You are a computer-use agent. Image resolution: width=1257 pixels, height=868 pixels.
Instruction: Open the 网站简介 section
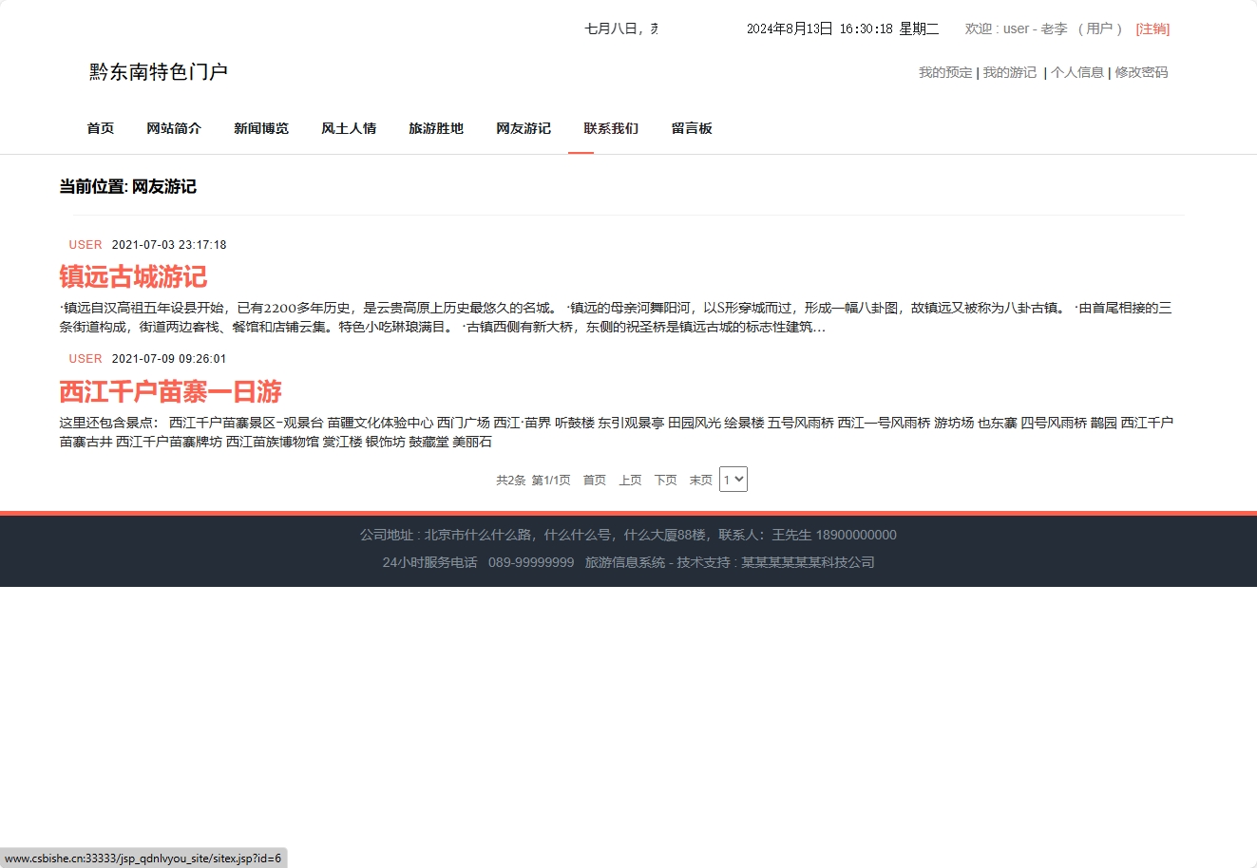(174, 128)
